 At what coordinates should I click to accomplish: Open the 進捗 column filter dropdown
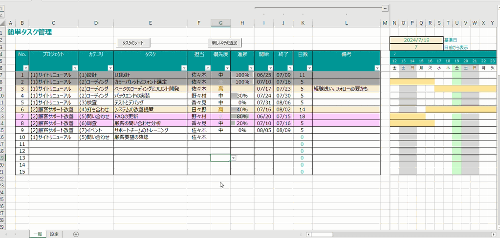pos(251,68)
